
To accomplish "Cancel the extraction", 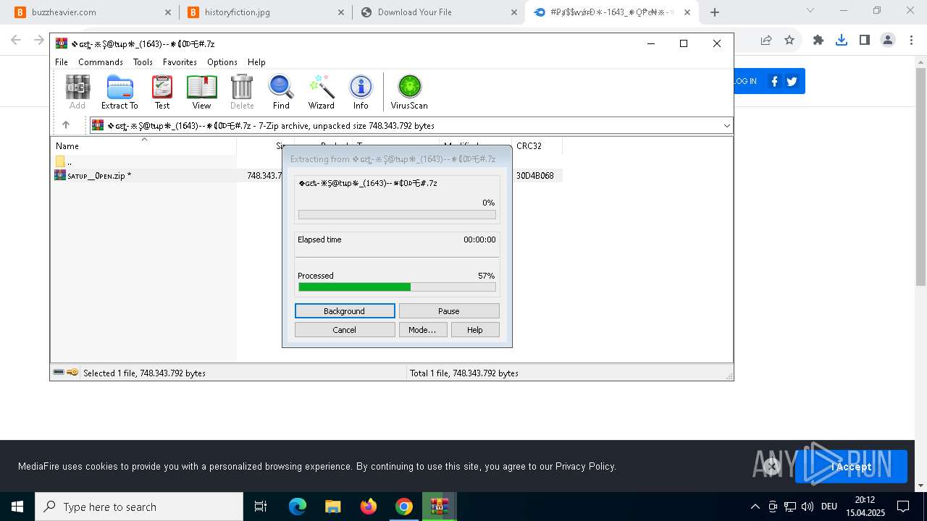I will (x=345, y=330).
